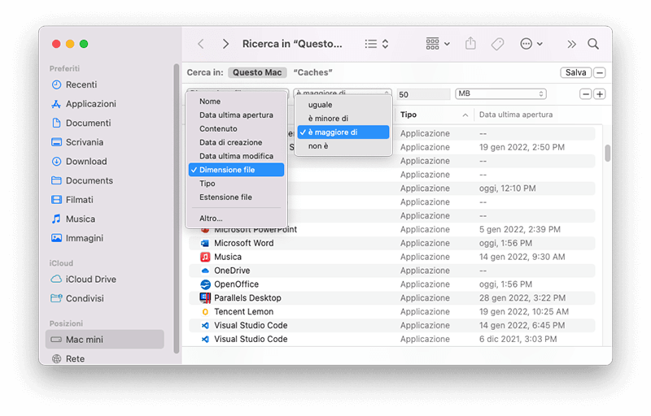Image resolution: width=651 pixels, height=416 pixels.
Task: Click date cell "19 gen 2022, 10:25 AM"
Action: [524, 311]
